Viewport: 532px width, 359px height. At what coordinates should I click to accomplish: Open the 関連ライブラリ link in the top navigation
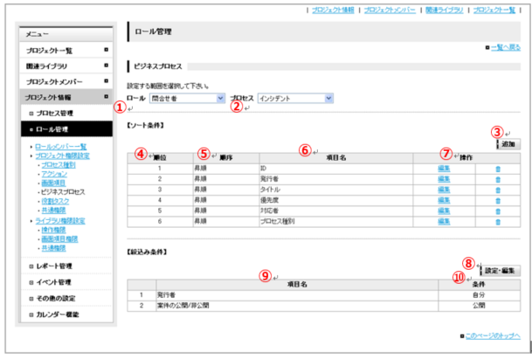click(x=444, y=10)
